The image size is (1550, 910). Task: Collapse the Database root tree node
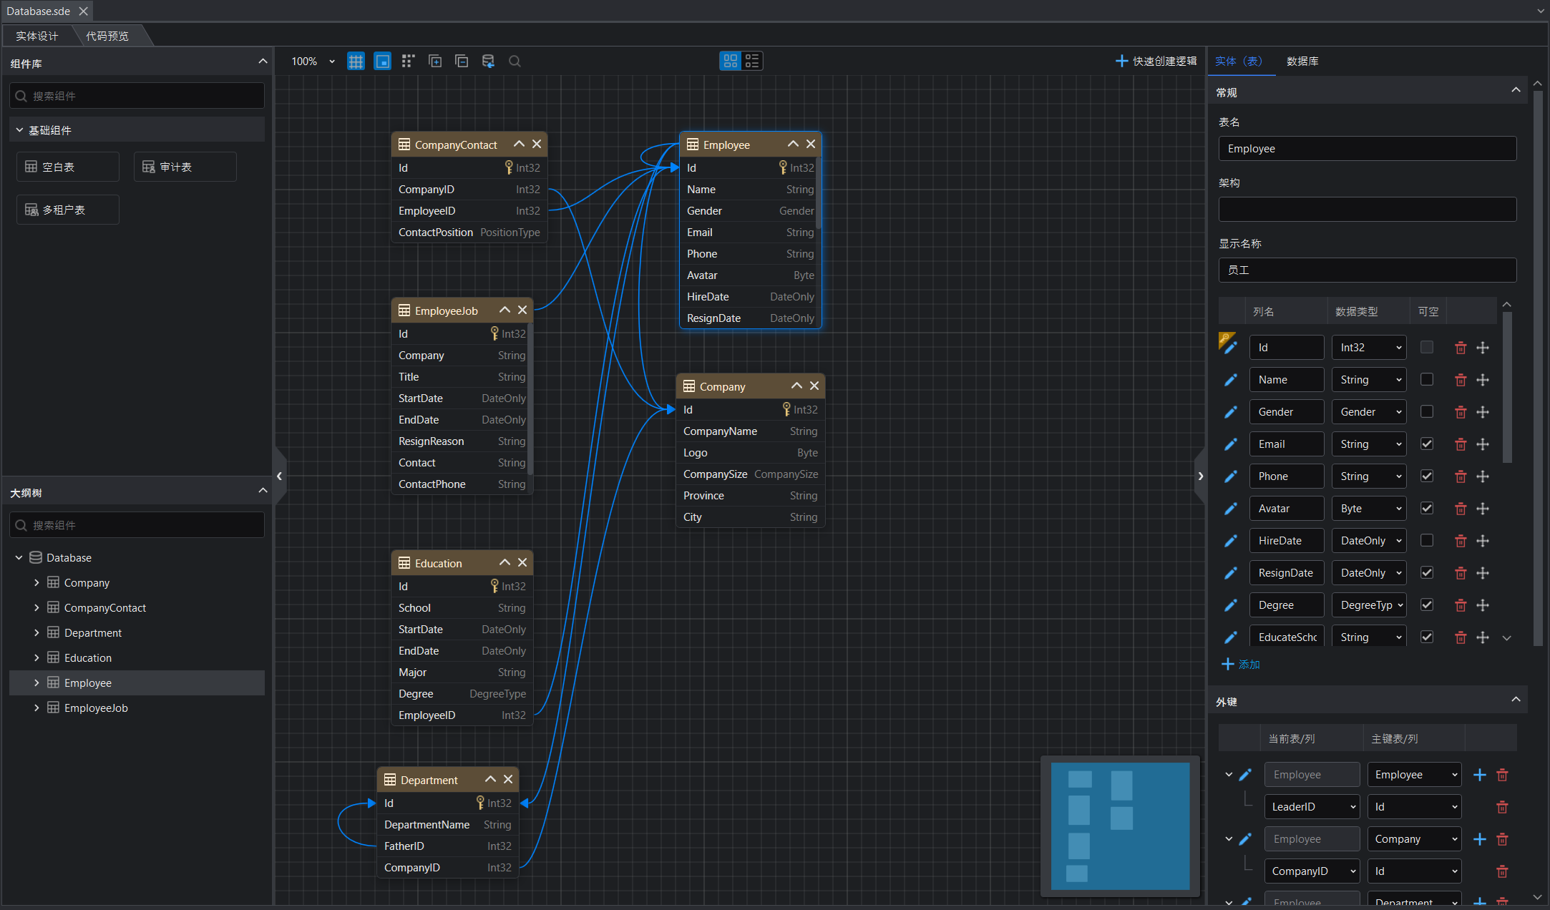(19, 558)
